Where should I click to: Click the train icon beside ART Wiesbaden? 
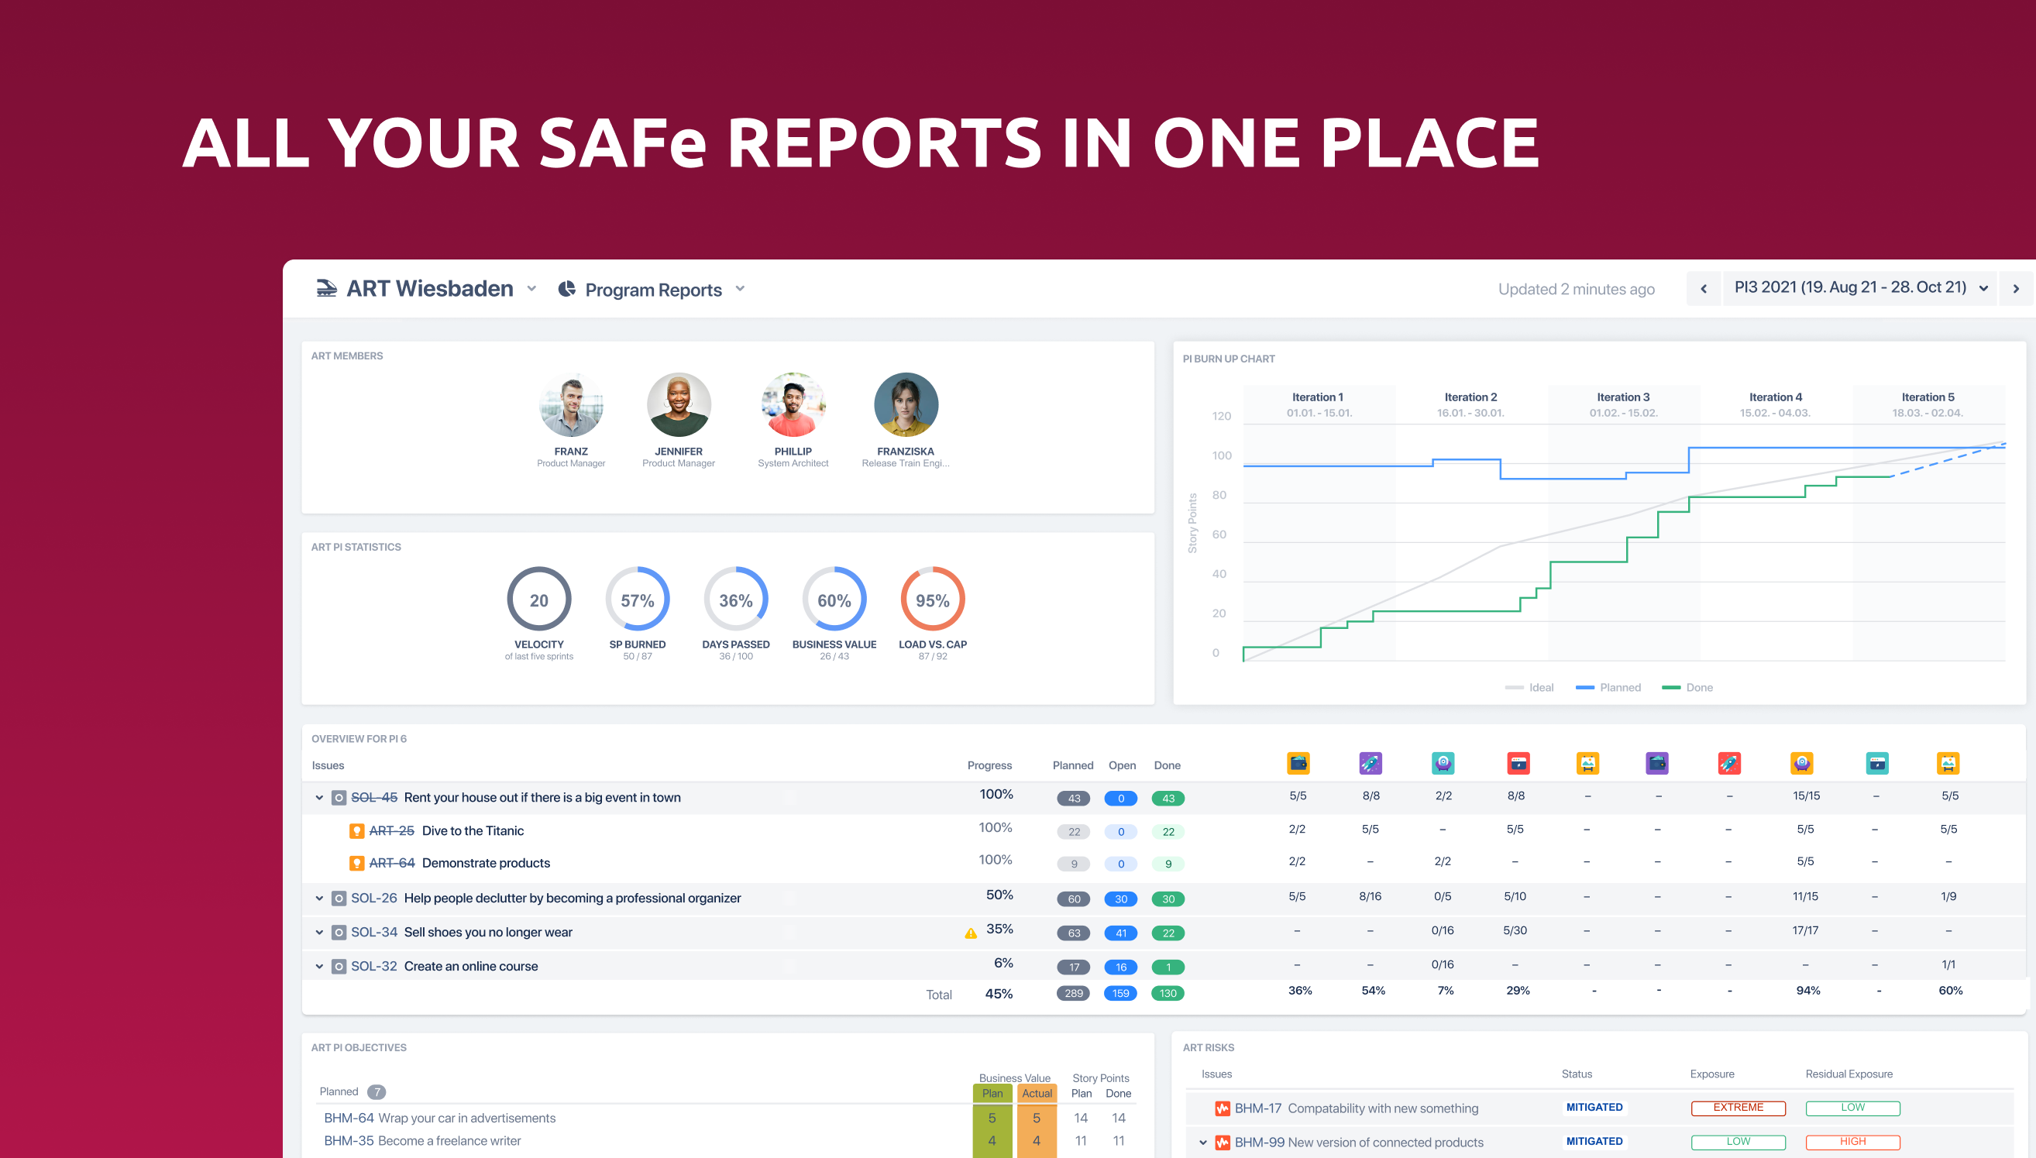coord(326,288)
